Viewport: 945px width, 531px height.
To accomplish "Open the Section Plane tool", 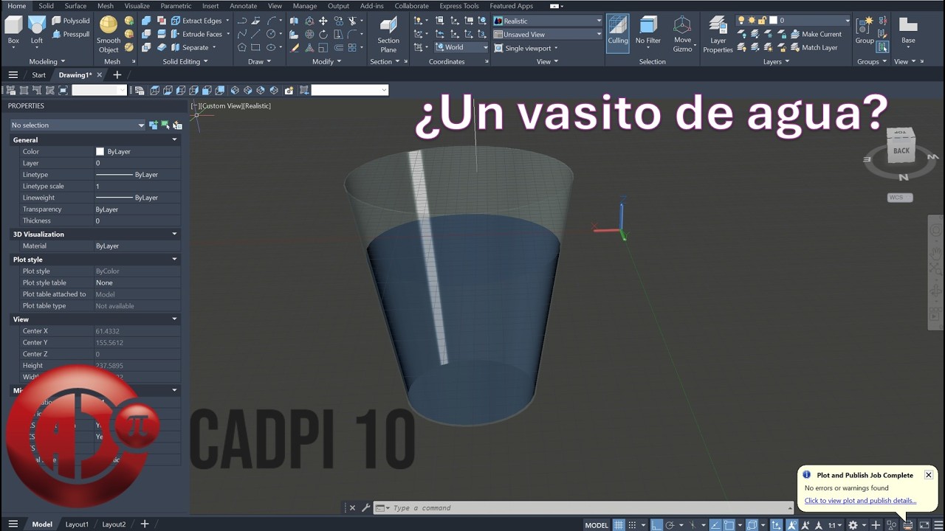I will [388, 34].
